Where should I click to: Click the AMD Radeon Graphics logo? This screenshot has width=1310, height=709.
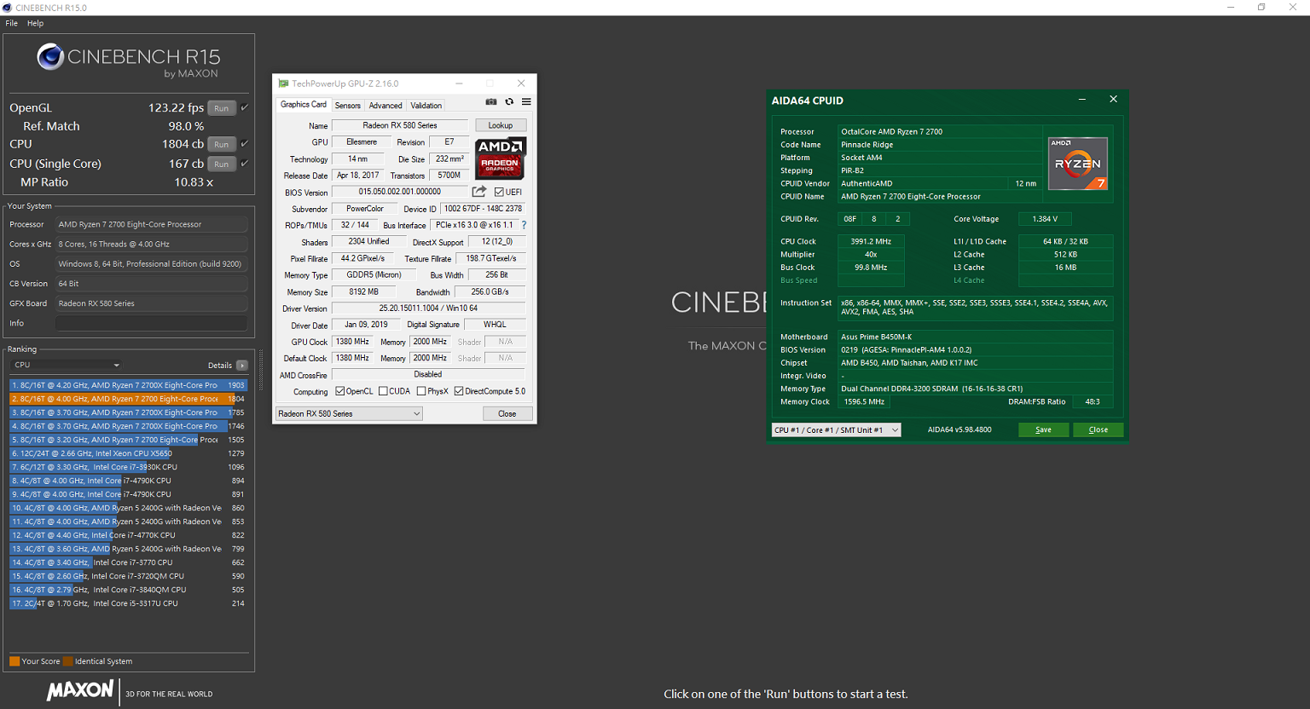tap(501, 158)
